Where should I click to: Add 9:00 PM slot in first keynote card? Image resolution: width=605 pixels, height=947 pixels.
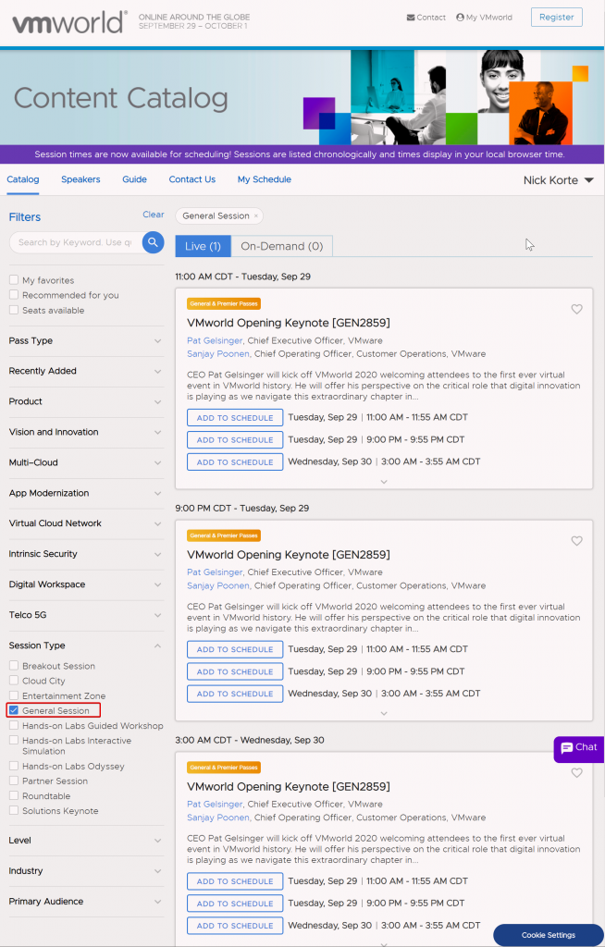pyautogui.click(x=235, y=439)
